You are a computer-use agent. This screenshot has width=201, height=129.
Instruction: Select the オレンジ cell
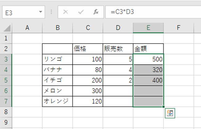tap(58, 101)
